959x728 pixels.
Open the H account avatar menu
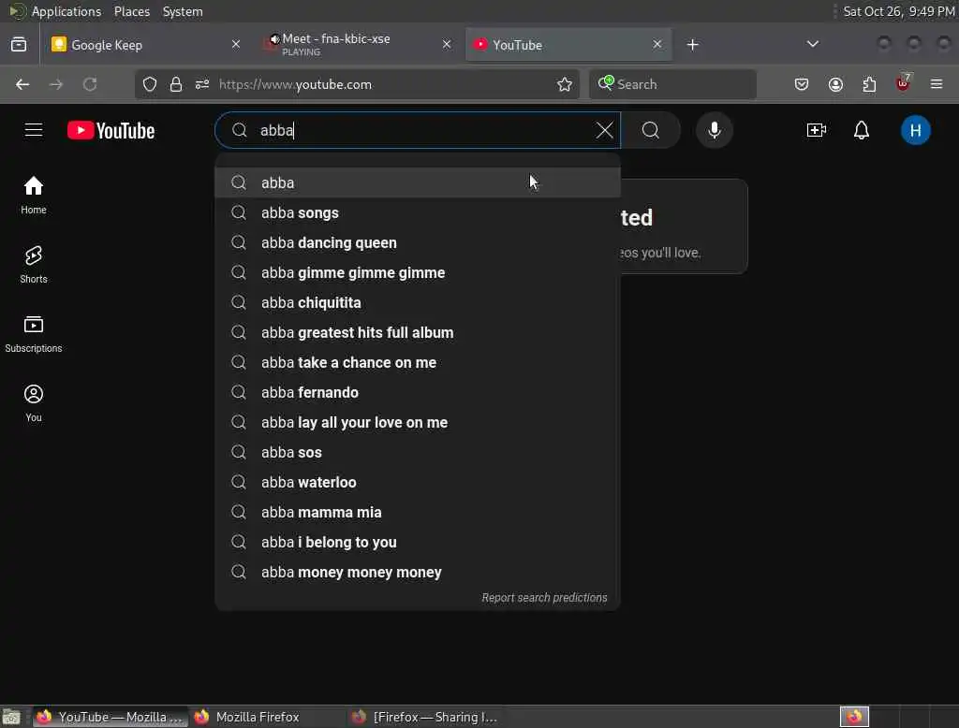pos(915,130)
